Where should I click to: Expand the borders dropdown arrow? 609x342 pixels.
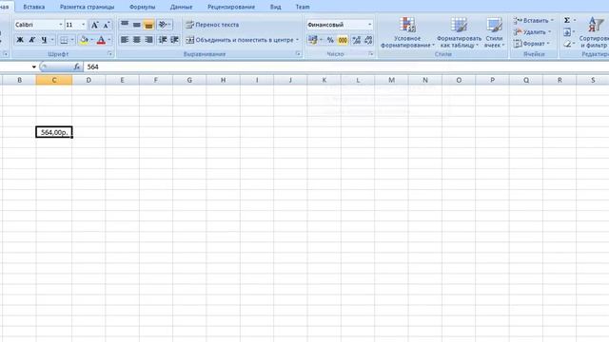point(72,40)
